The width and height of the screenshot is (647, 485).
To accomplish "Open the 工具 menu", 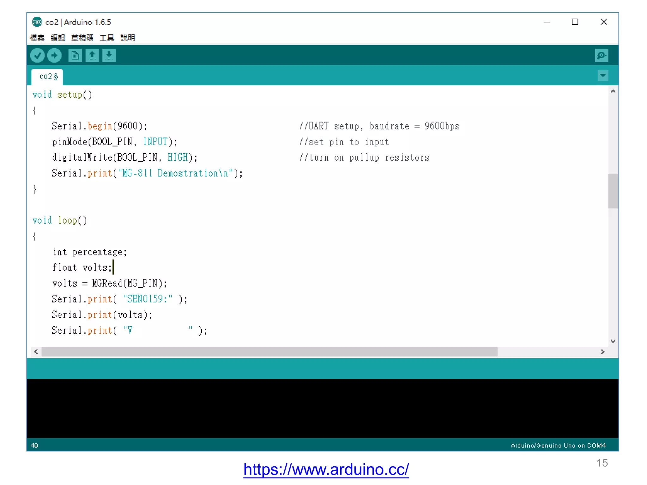I will pyautogui.click(x=107, y=38).
